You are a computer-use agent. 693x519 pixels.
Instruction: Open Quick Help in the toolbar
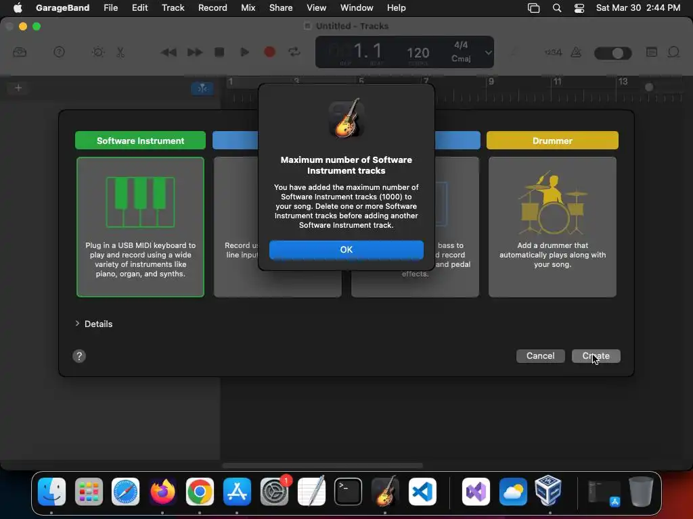click(x=59, y=52)
